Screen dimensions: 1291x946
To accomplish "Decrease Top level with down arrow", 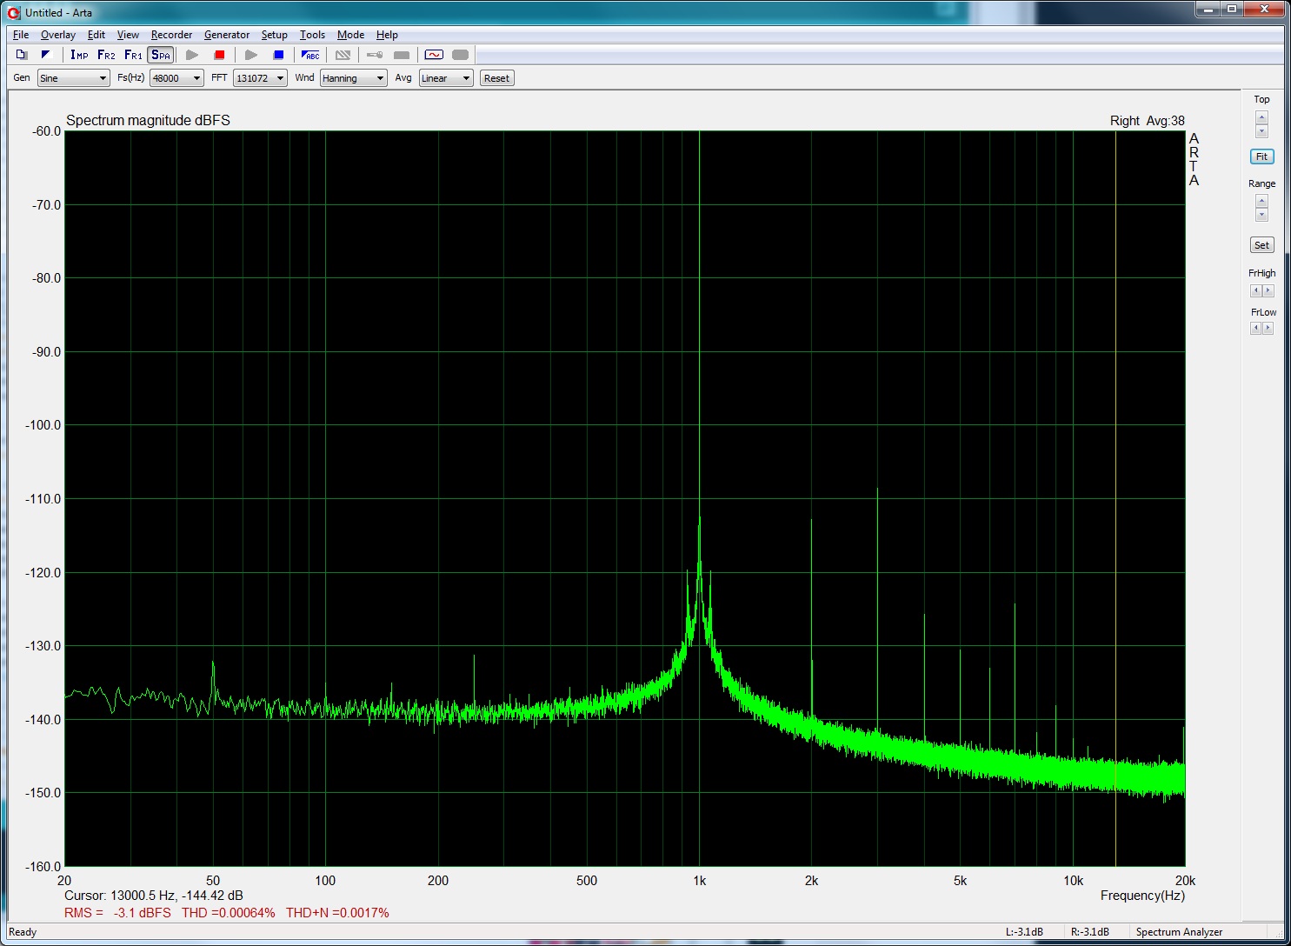I will pyautogui.click(x=1261, y=131).
